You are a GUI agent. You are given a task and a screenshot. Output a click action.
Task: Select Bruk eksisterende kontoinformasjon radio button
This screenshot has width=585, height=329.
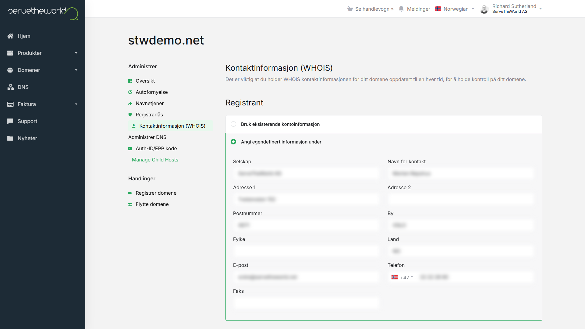[233, 124]
